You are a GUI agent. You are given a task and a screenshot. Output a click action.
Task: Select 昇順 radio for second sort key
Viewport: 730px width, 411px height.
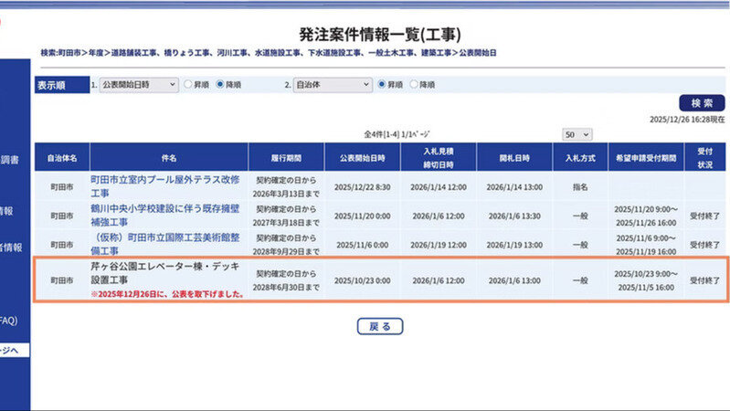[382, 84]
